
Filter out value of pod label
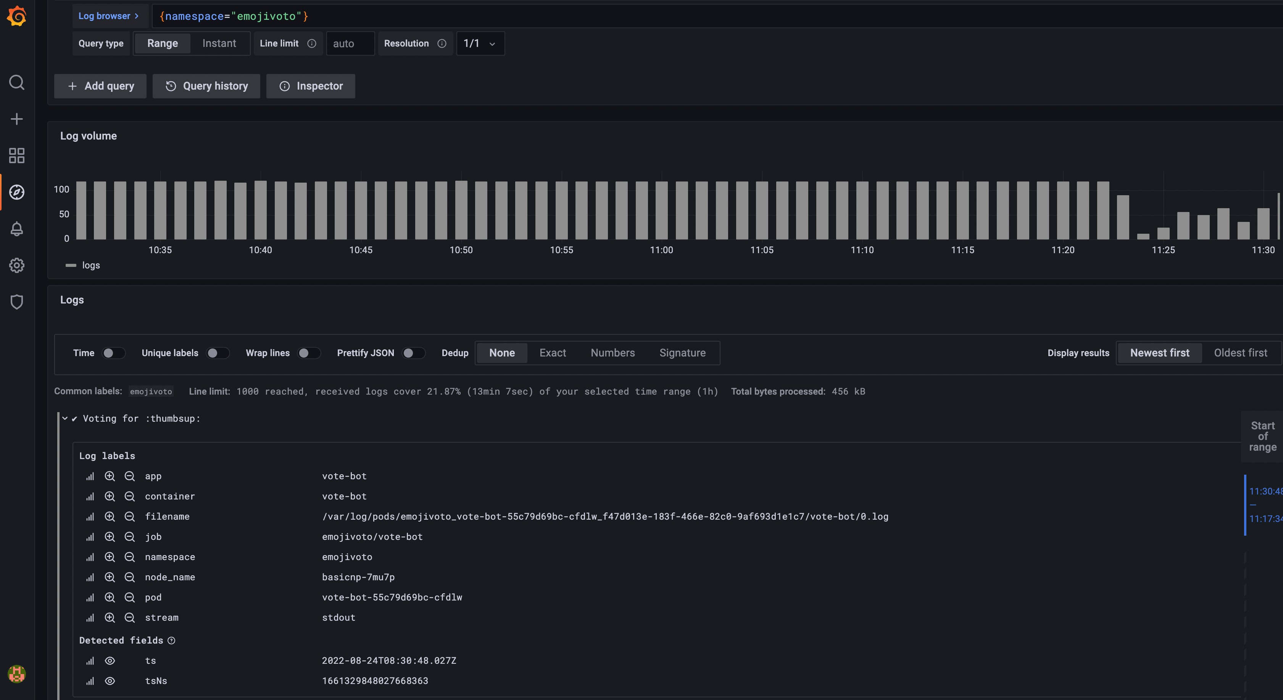tap(129, 597)
